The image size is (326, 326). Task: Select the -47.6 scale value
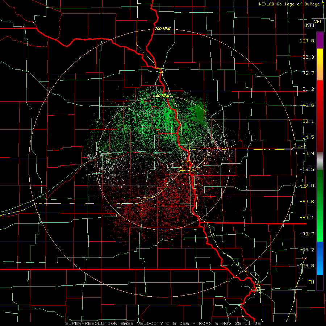coord(307,202)
